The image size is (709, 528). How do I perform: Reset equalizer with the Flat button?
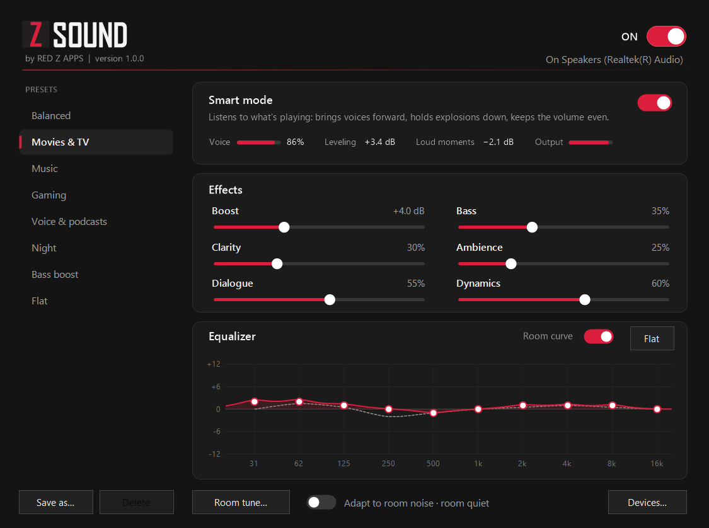click(x=652, y=338)
